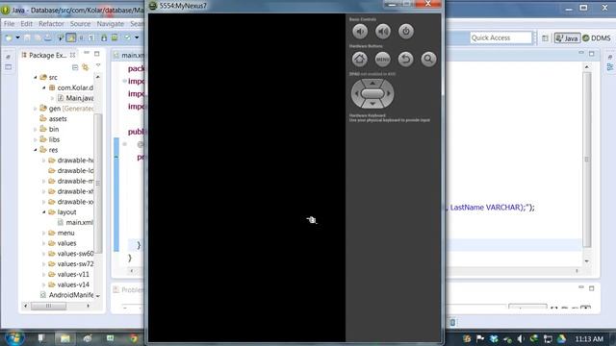Collapse the res folder
Viewport: 616px width, 346px height.
(35, 150)
